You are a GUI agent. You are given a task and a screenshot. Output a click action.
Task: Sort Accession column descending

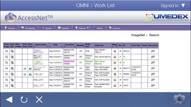pos(75,47)
